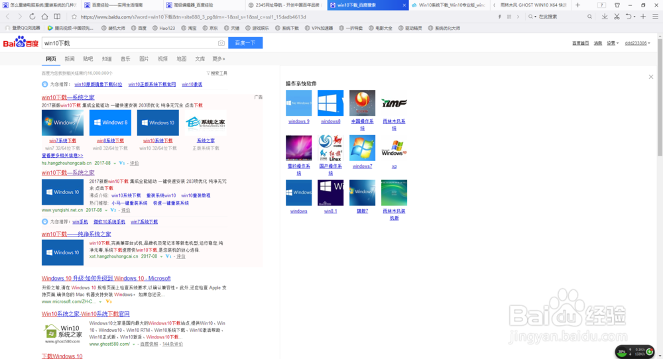Viewport: 663px width, 359px height.
Task: Expand dropdown after www.yunqishi.net.cn 2017-08
Action: 106,211
